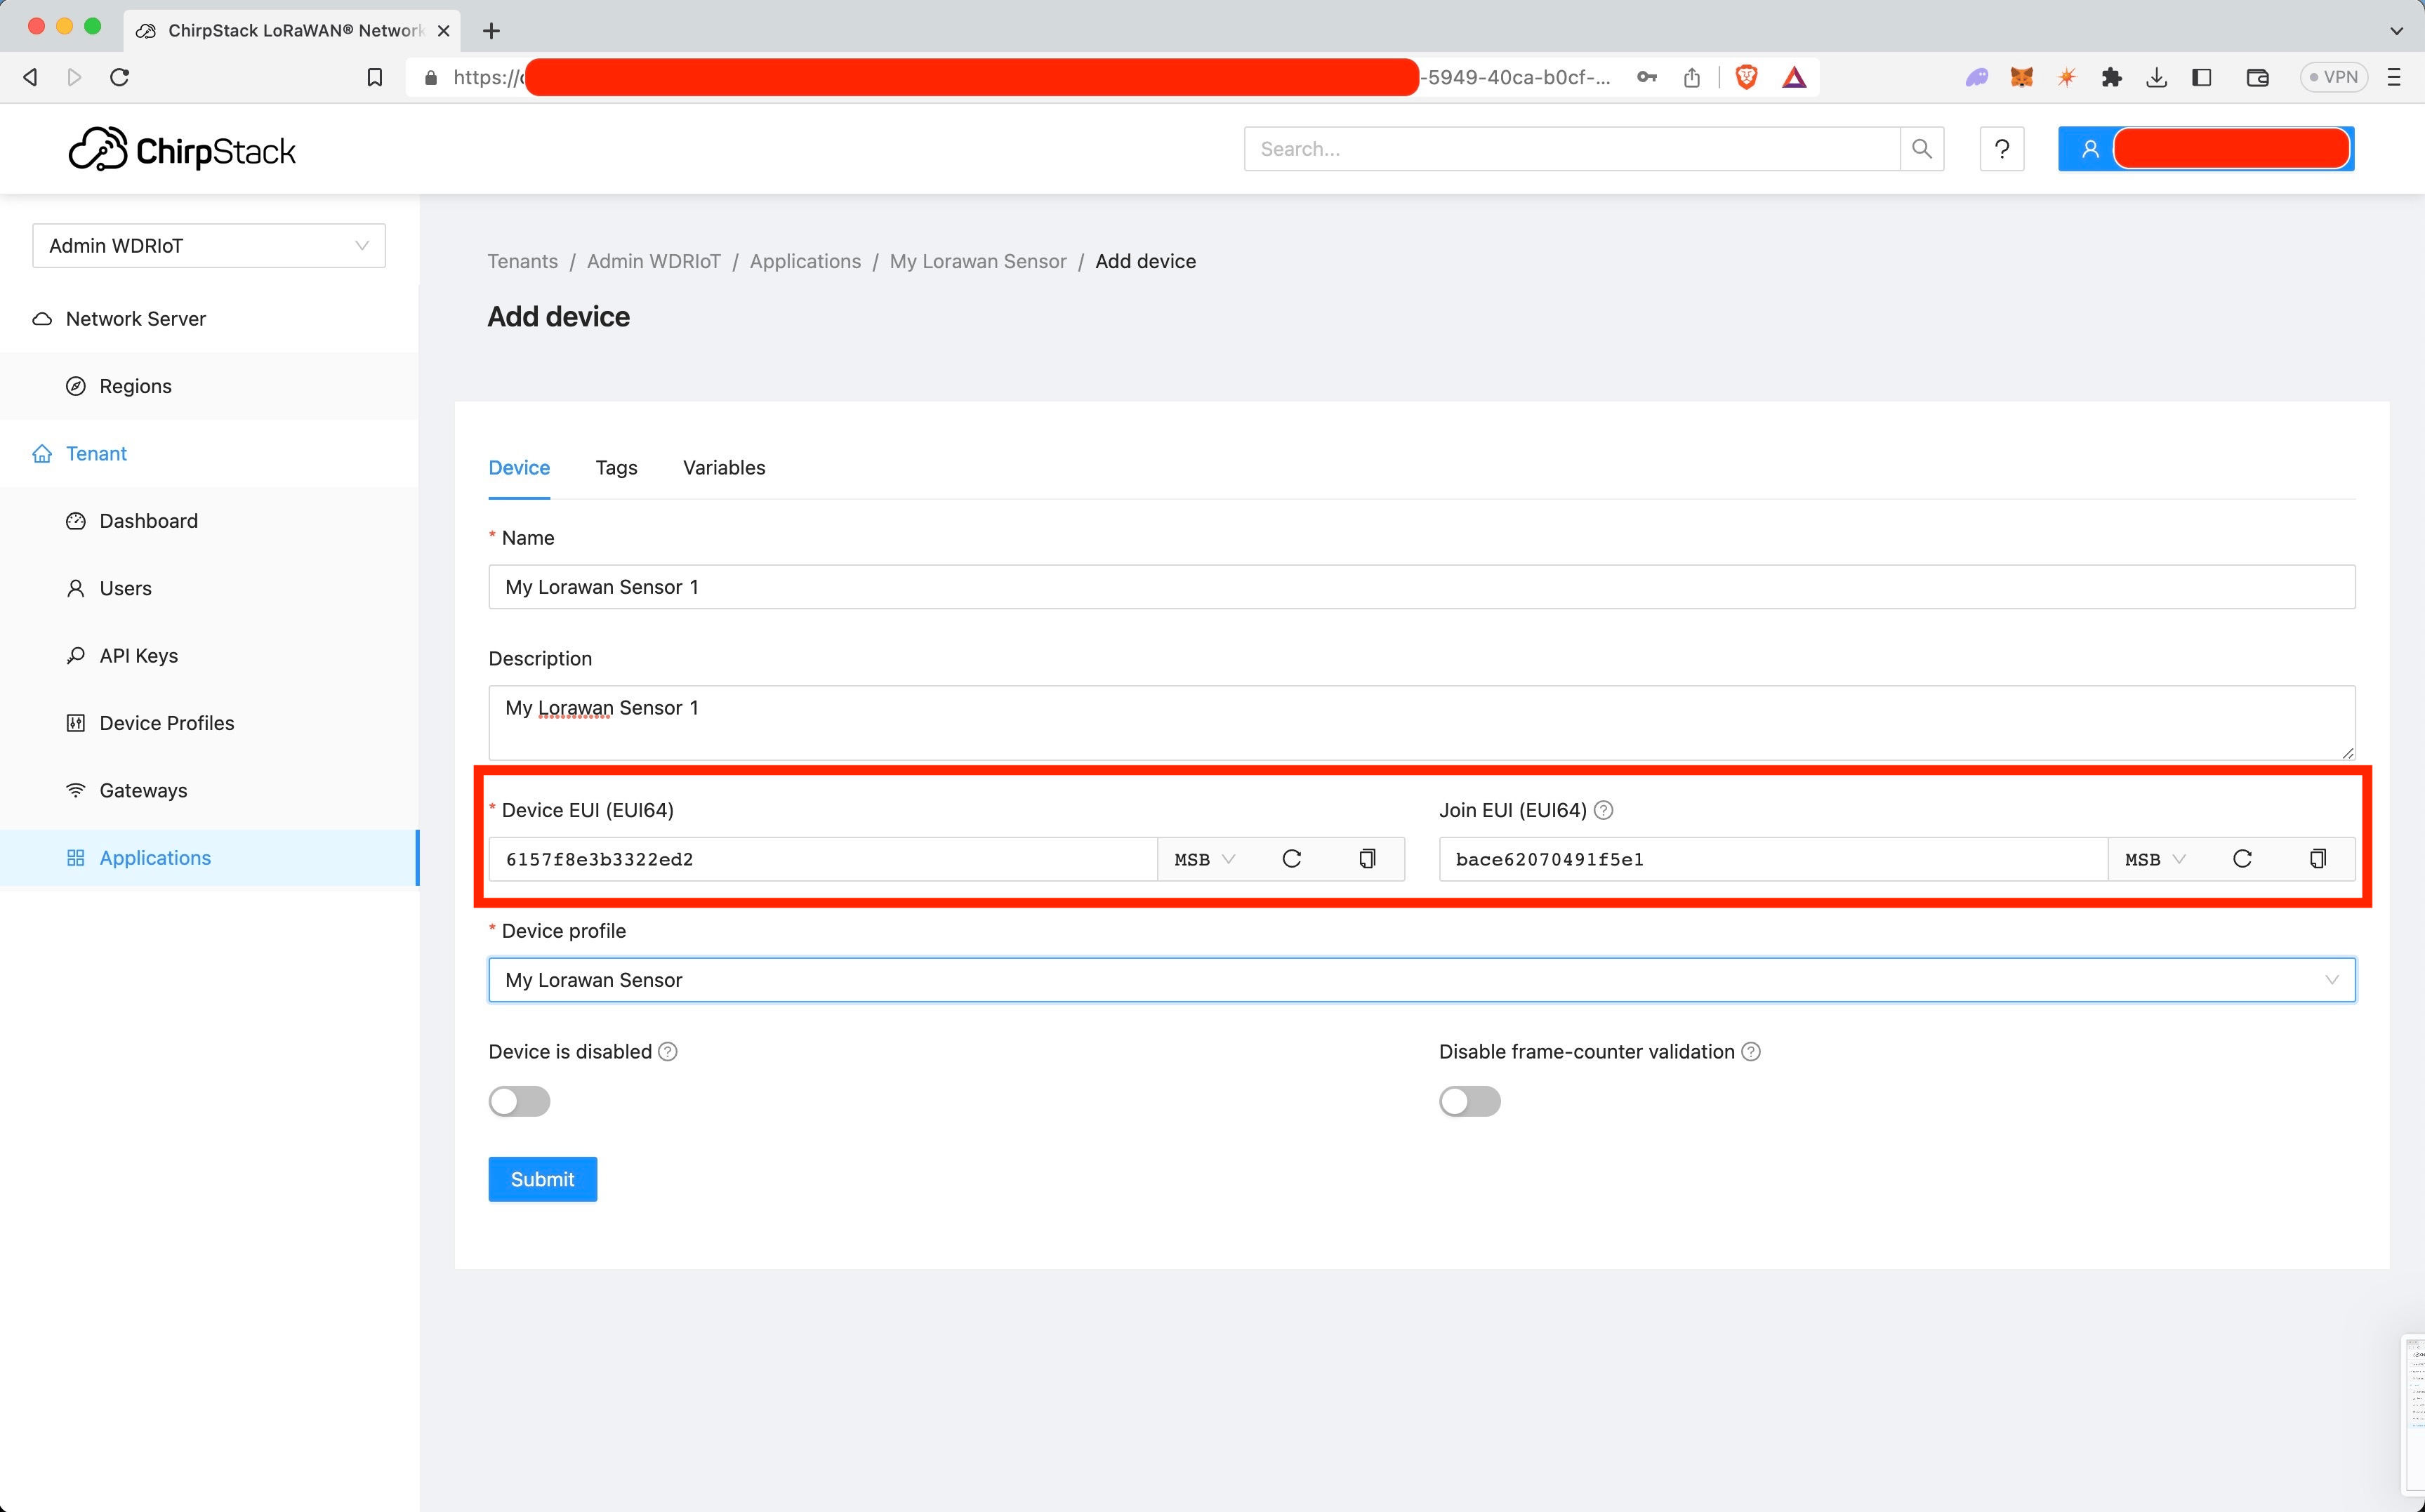Switch to the Variables tab
The width and height of the screenshot is (2425, 1512).
(723, 468)
